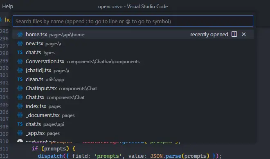Open ChatInput.tsx from components\Chat
The height and width of the screenshot is (159, 270).
click(x=133, y=88)
